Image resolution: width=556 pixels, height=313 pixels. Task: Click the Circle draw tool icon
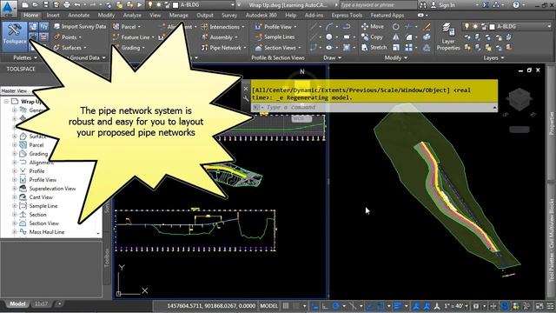point(329,37)
